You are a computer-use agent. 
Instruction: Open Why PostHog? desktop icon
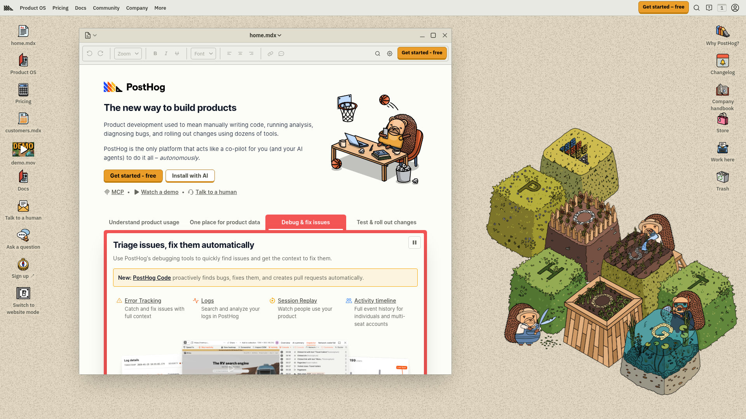click(x=723, y=35)
